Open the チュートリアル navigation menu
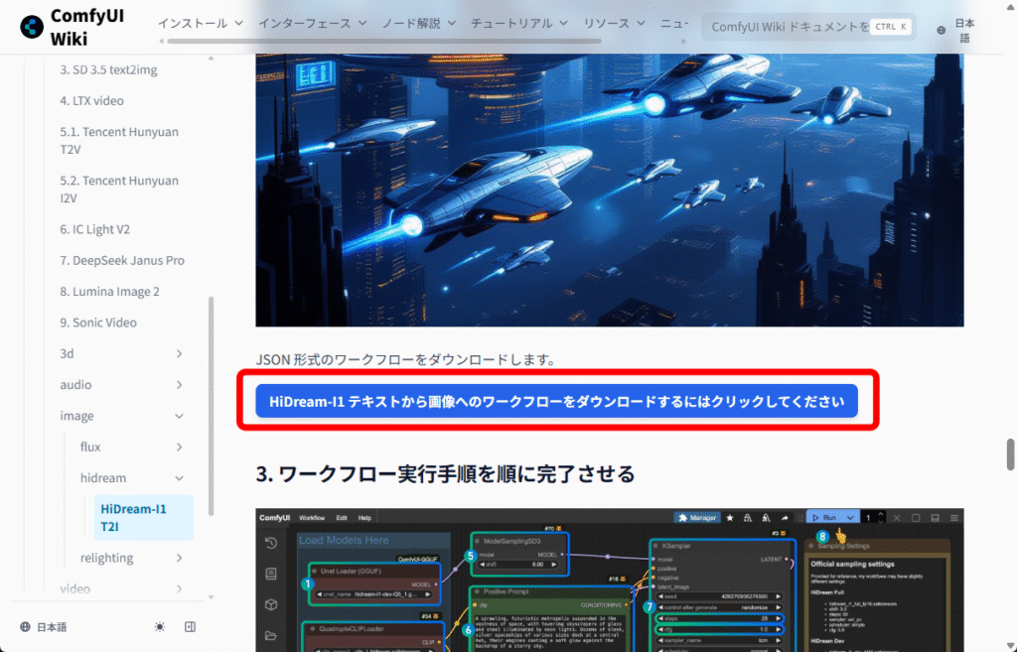Image resolution: width=1017 pixels, height=652 pixels. [x=518, y=23]
